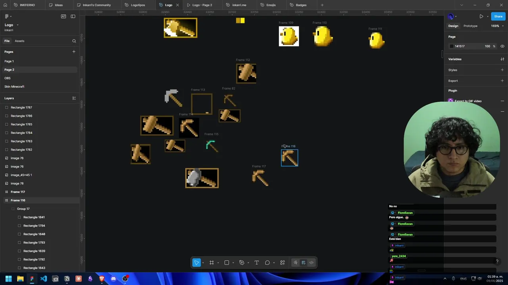Viewport: 508px width, 285px height.
Task: Remove Export to GIF video plugin row
Action: tap(502, 101)
